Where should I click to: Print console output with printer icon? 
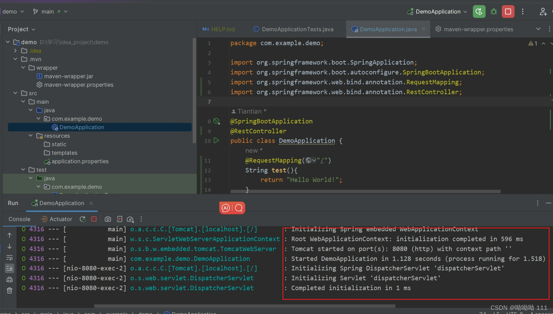pos(10,280)
